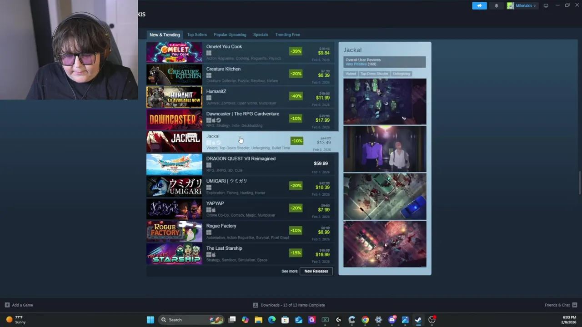Select the Violent tag in Jackal preview
Viewport: 582px width, 327px height.
click(x=351, y=74)
